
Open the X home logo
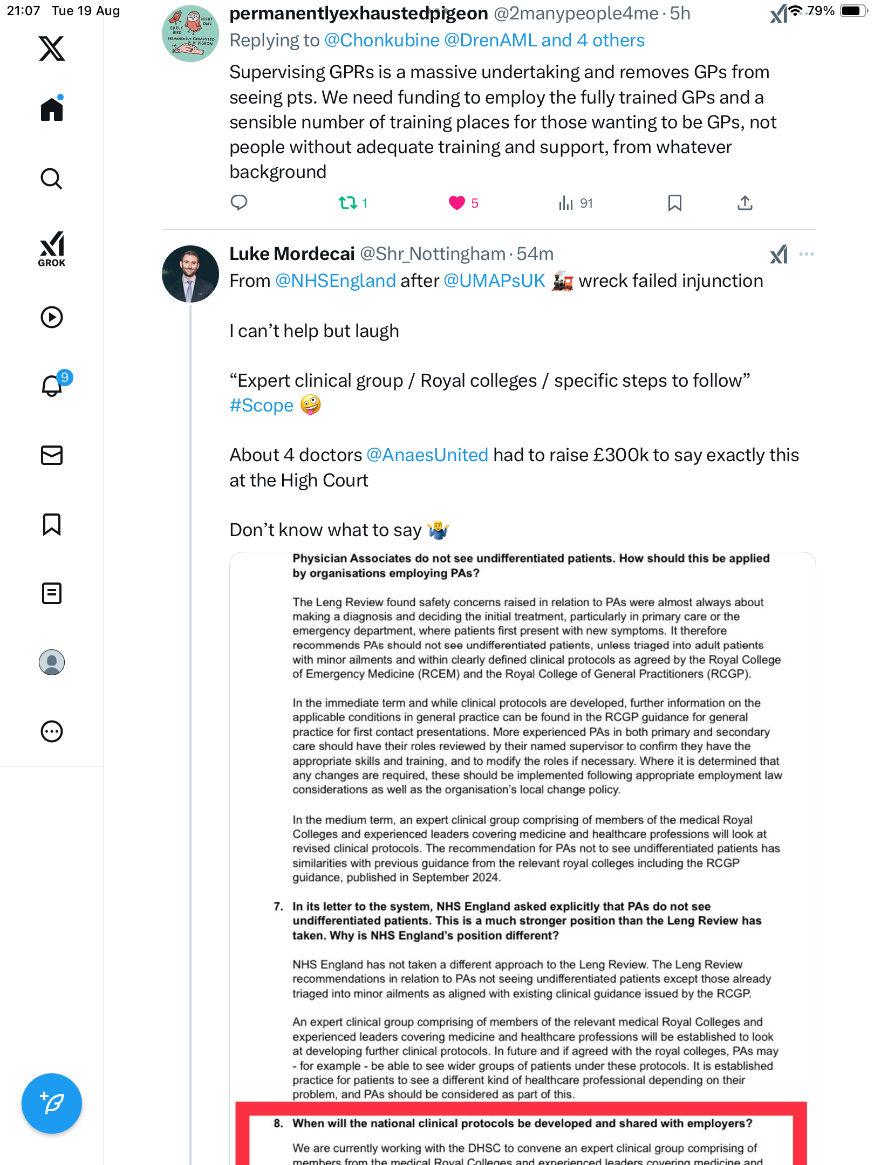52,49
